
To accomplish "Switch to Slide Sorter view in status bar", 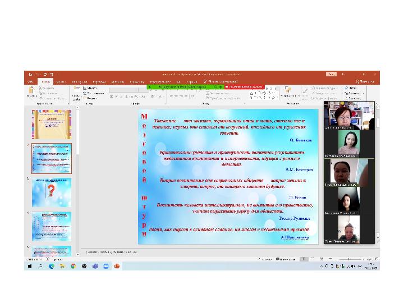I will pos(313,259).
